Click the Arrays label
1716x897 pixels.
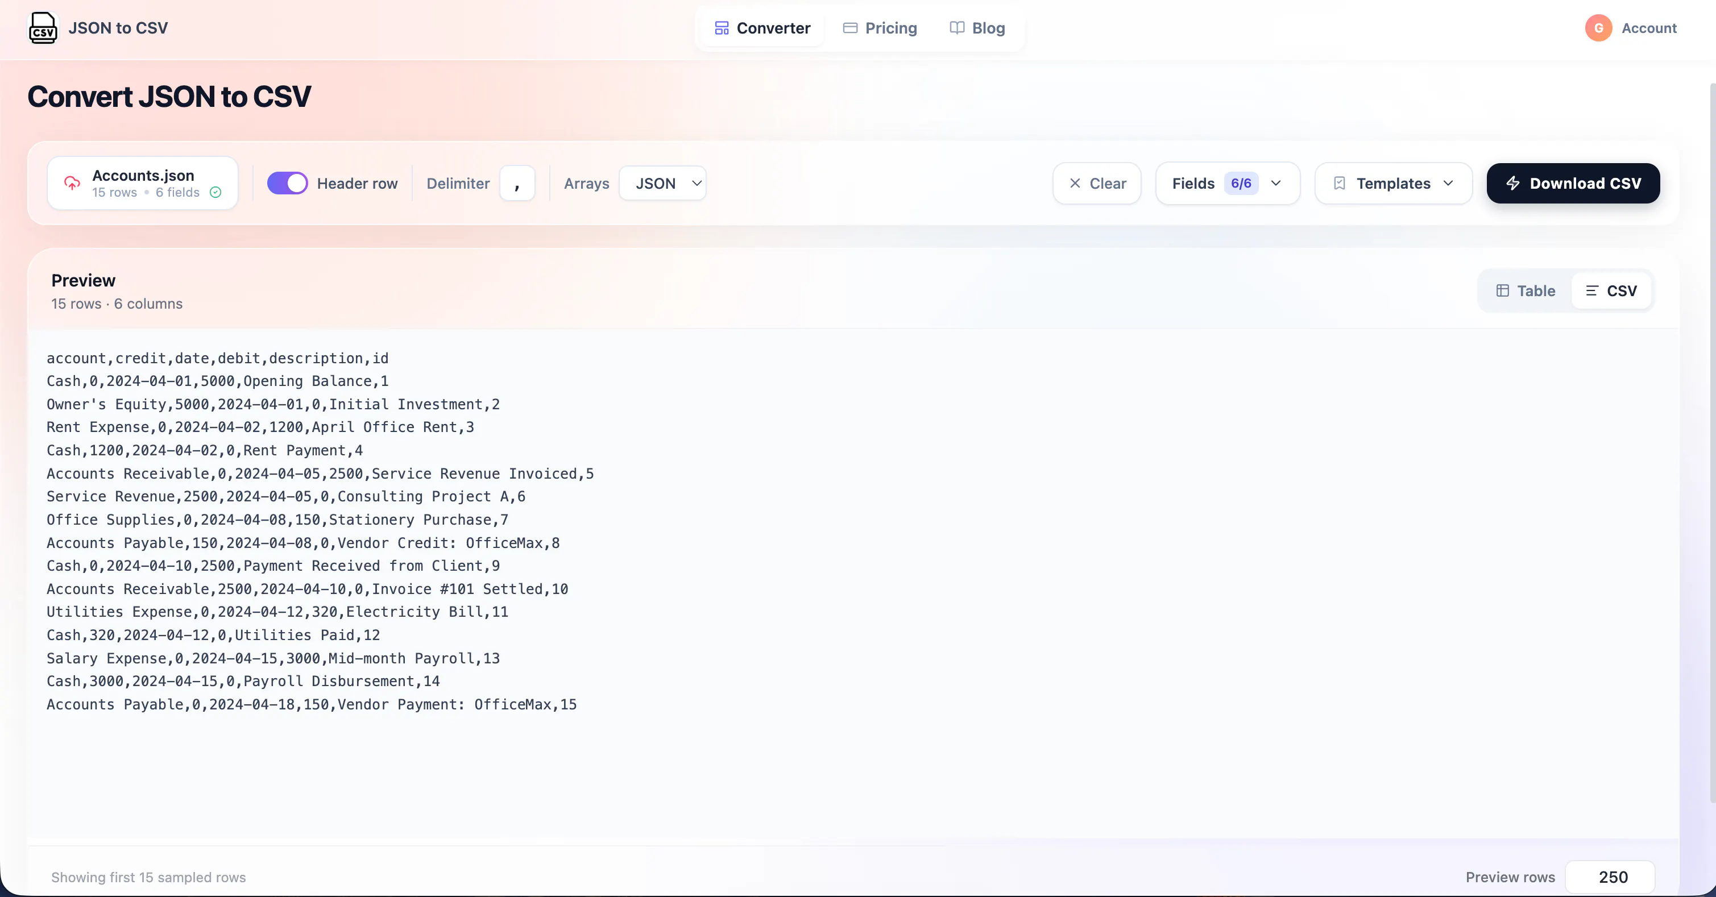pos(586,183)
